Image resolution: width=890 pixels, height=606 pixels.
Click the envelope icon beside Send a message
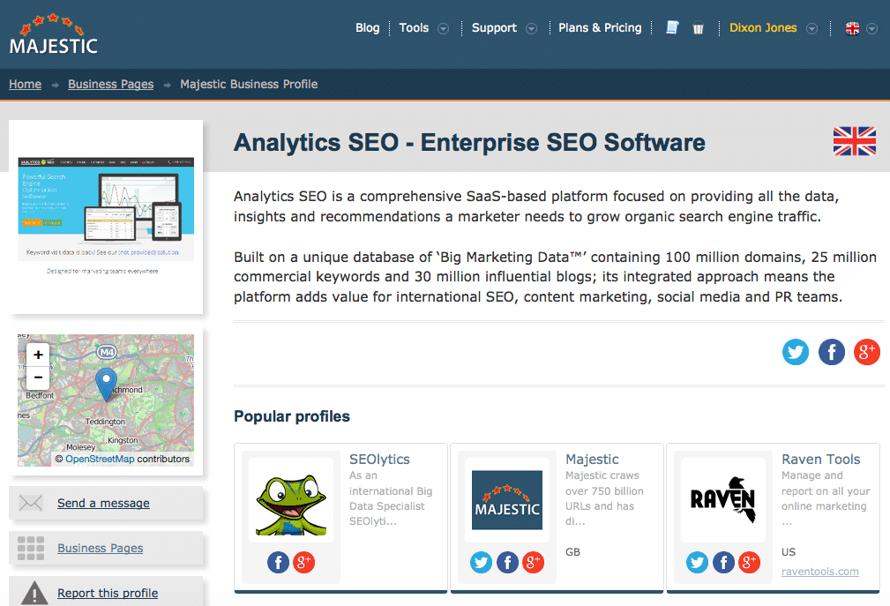31,503
